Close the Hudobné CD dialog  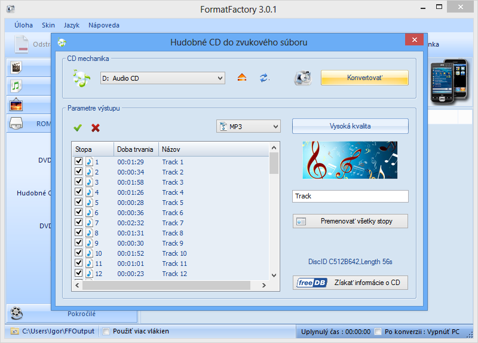click(414, 39)
